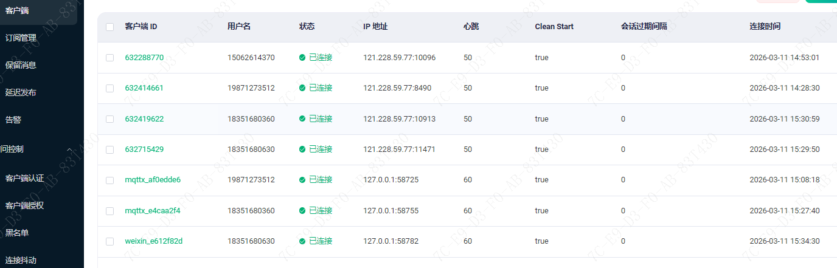Click the 连接时间 column header

(765, 27)
